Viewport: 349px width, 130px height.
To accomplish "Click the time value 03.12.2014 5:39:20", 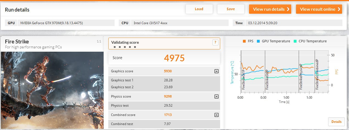I will (x=293, y=23).
